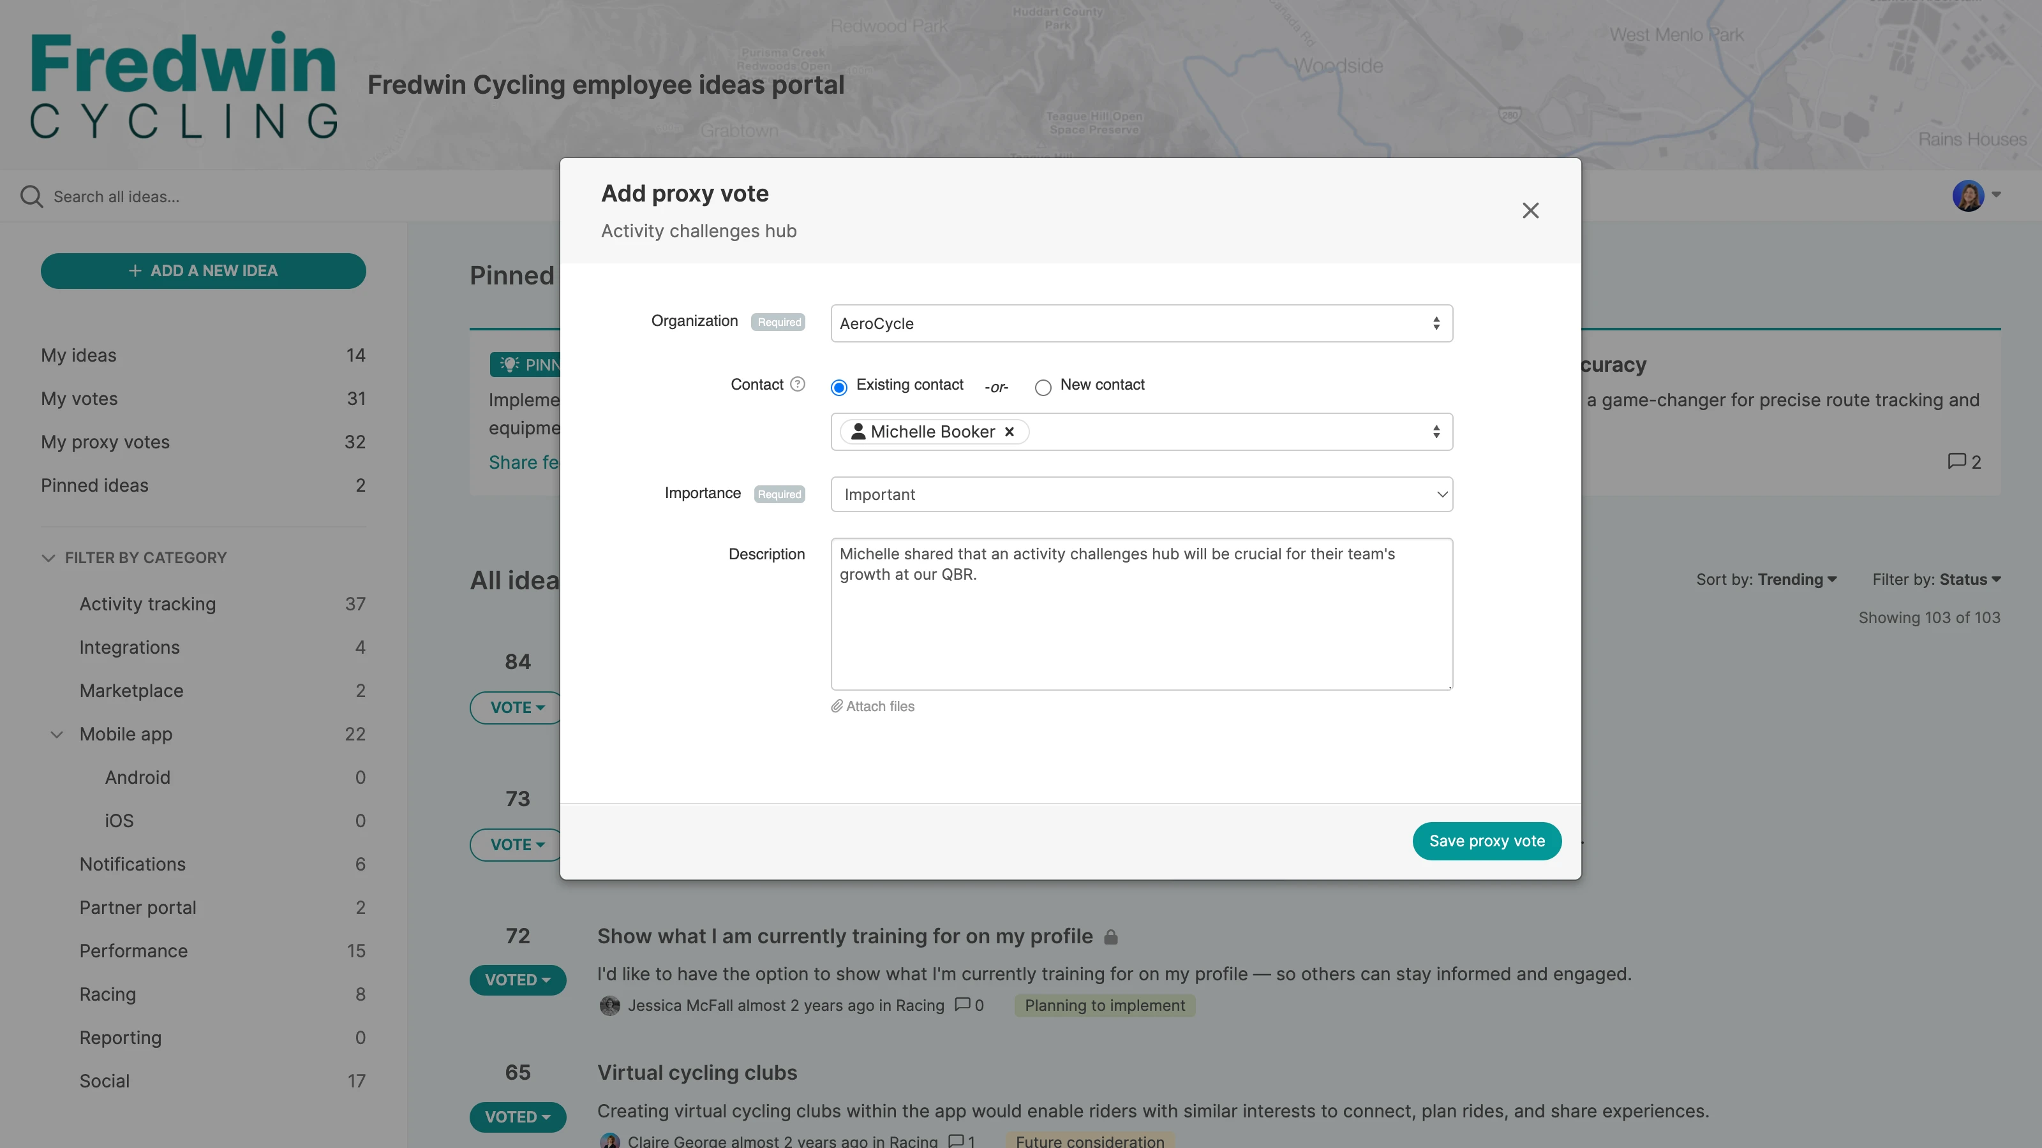Select the New contact radio button
Screen dimensions: 2042x1148
pyautogui.click(x=1043, y=387)
